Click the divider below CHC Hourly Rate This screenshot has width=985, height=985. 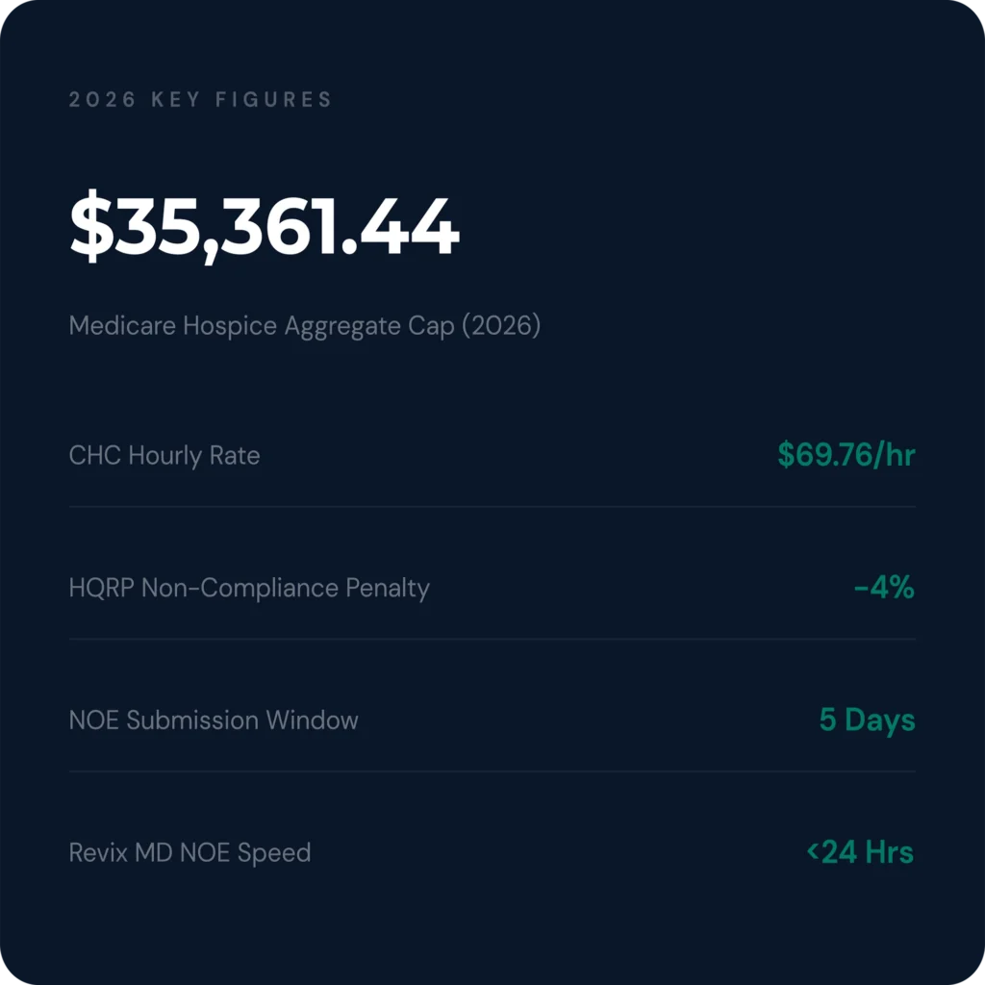[x=492, y=506]
